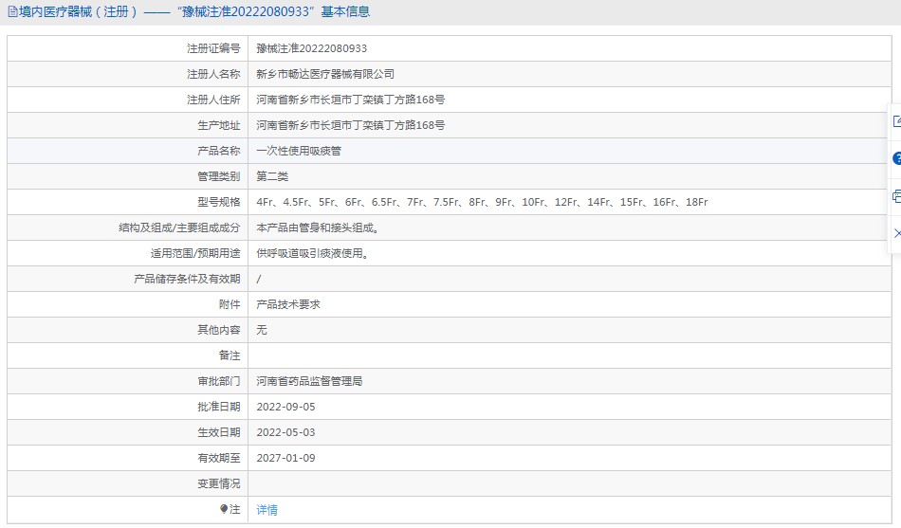Click the 管理类别 row label
This screenshot has width=901, height=528.
(218, 176)
